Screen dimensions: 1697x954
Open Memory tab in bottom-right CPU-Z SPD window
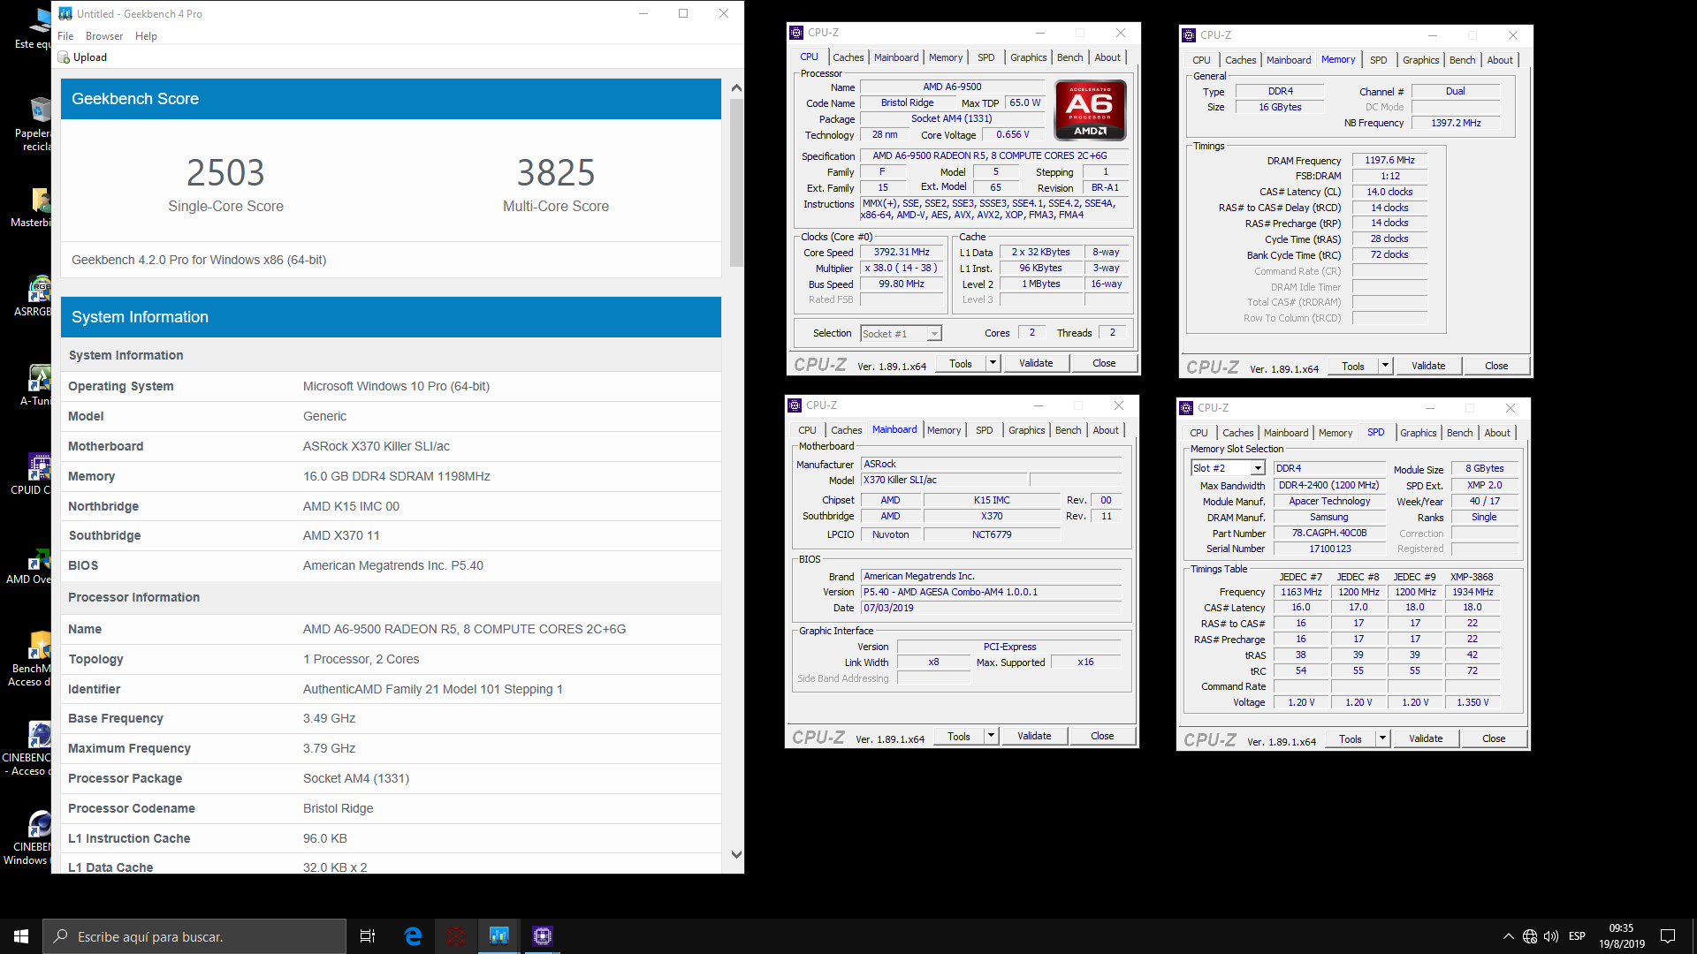coord(1335,433)
